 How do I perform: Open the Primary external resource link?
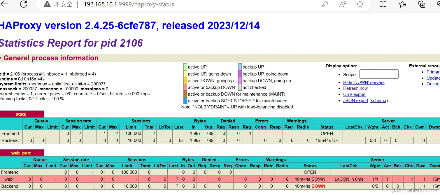pos(433,72)
